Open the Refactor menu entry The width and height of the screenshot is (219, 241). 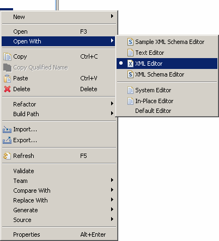59,104
